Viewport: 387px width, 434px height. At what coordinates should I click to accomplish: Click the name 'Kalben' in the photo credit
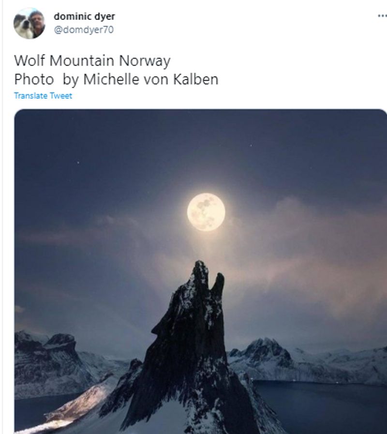(x=196, y=79)
